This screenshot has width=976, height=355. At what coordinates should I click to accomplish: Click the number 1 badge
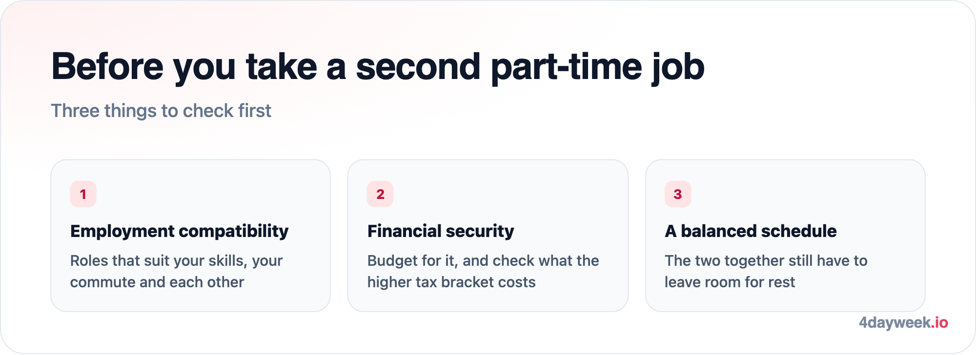click(83, 194)
